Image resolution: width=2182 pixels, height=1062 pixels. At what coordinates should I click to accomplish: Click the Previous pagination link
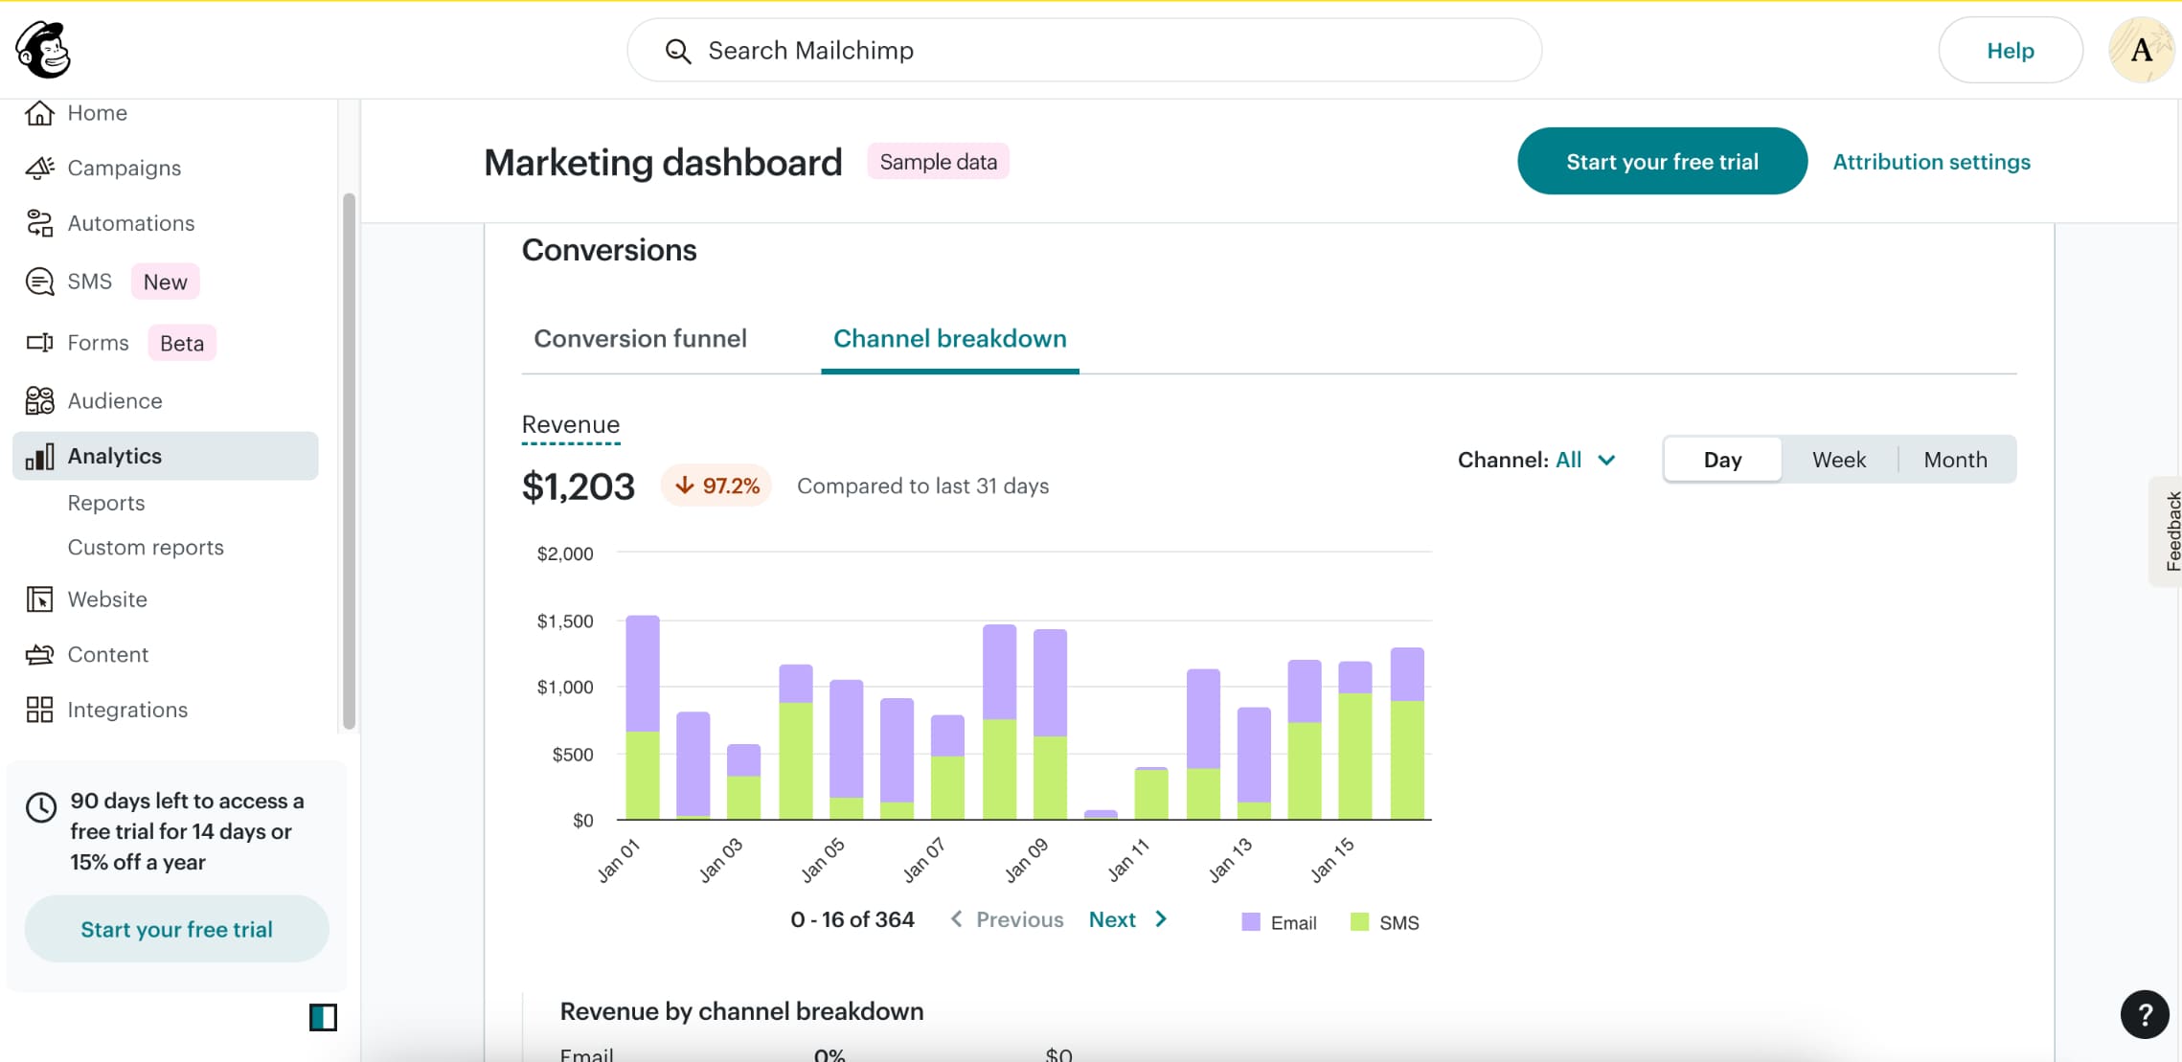pyautogui.click(x=1006, y=919)
